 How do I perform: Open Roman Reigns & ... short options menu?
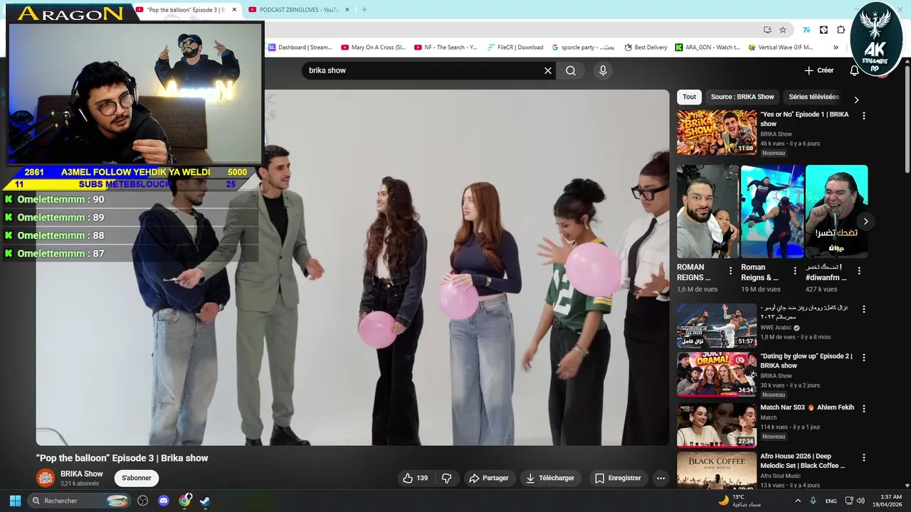click(794, 271)
